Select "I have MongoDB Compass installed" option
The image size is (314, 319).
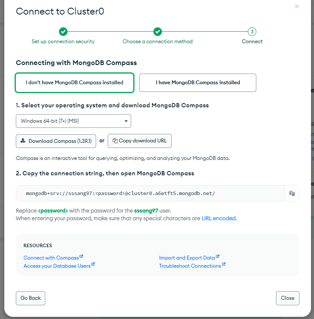[198, 83]
